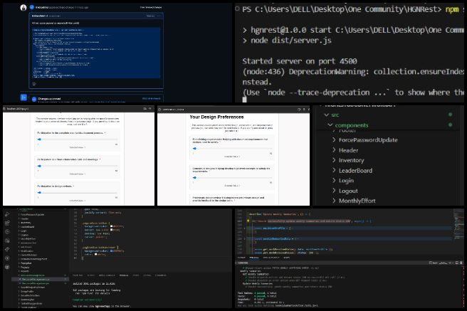Viewport: 467px width, 311px height.
Task: Click the first slider handle in the left form window
Action: 39,139
